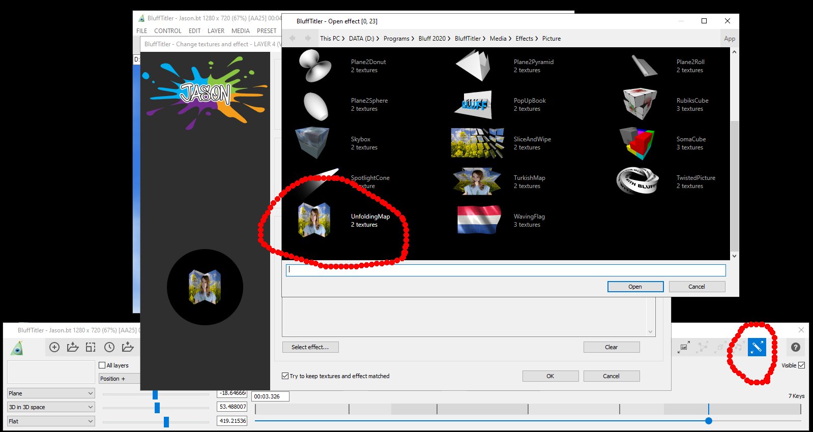
Task: Open the EDIT menu
Action: pos(194,31)
